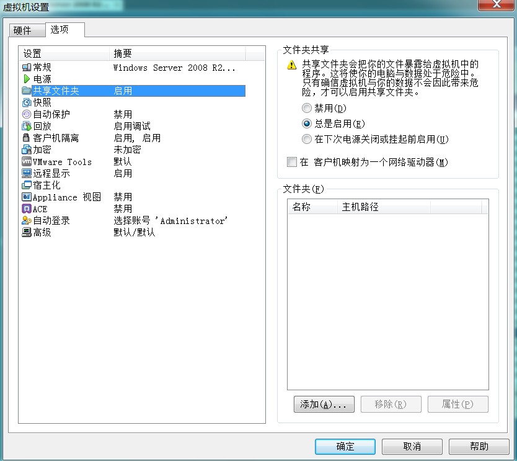Click the 共享文件夹 folder icon
This screenshot has height=461, width=517.
coord(27,91)
